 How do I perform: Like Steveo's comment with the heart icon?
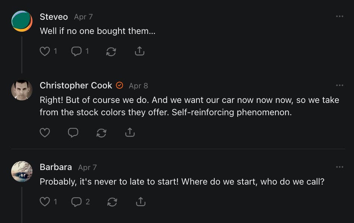click(45, 51)
